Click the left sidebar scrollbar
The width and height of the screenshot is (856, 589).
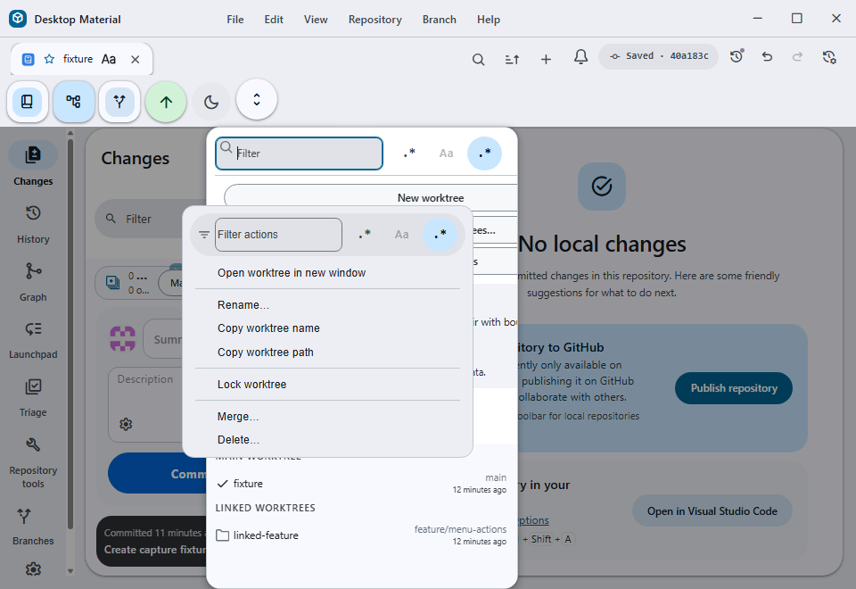(x=70, y=333)
